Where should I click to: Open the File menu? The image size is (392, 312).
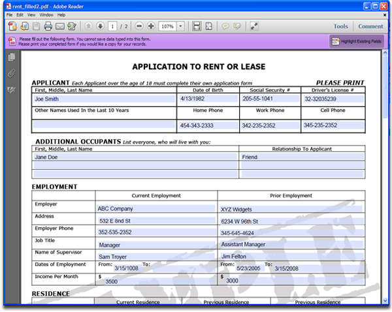tap(9, 15)
